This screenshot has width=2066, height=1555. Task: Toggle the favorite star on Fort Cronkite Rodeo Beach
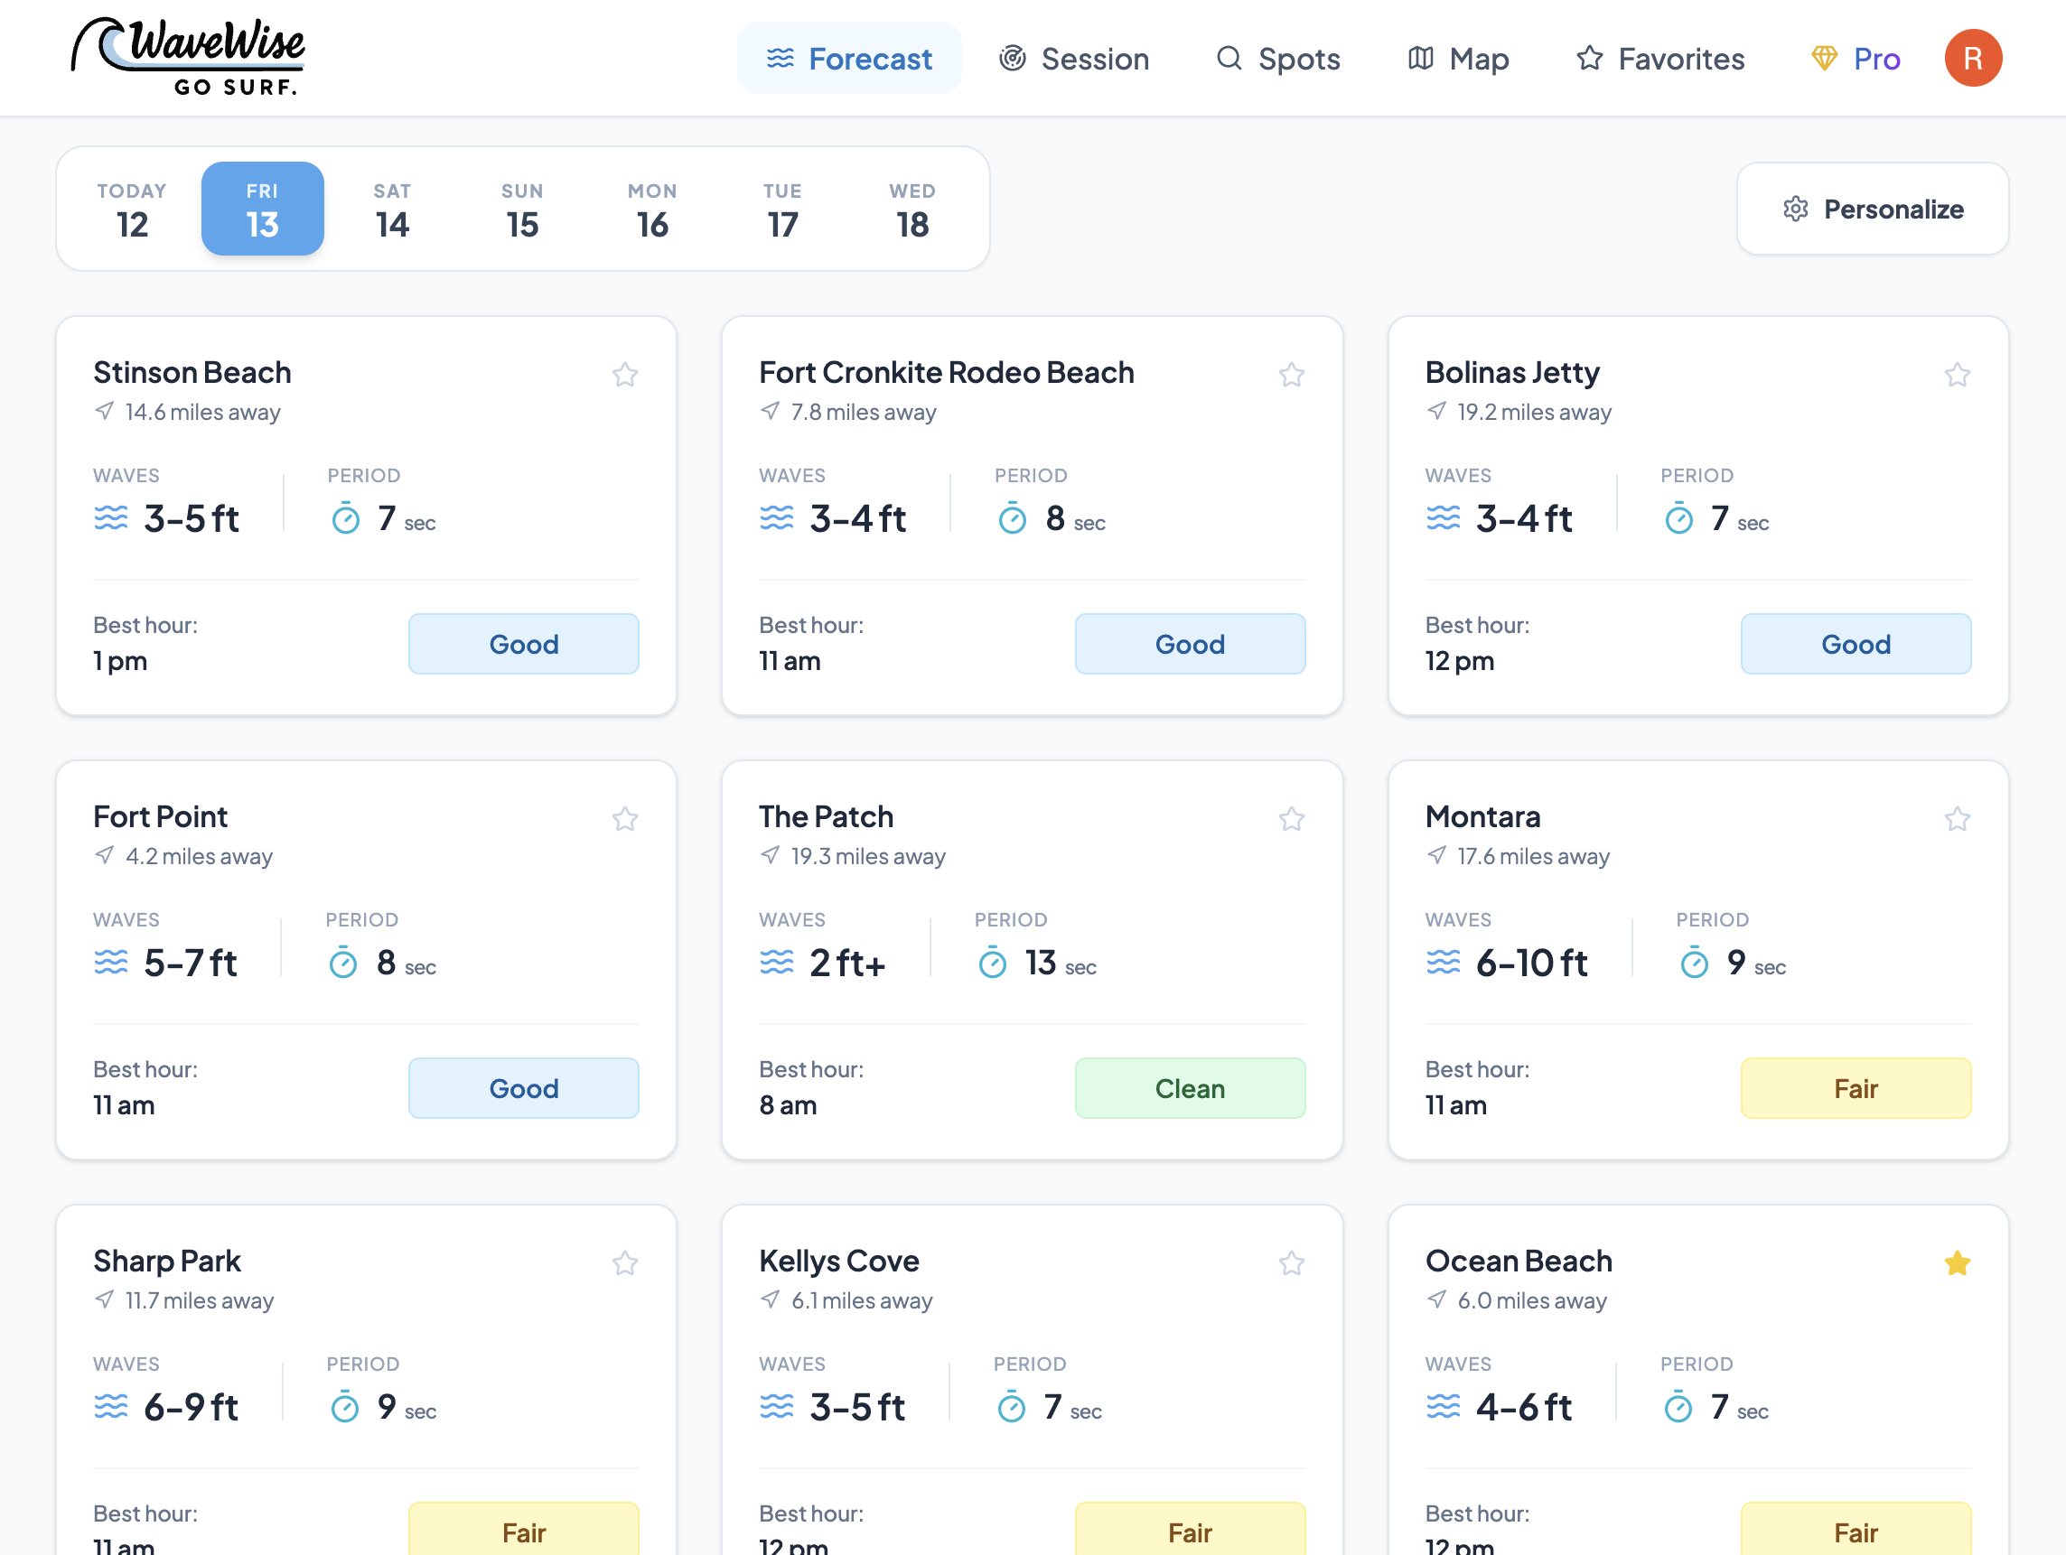[1291, 374]
